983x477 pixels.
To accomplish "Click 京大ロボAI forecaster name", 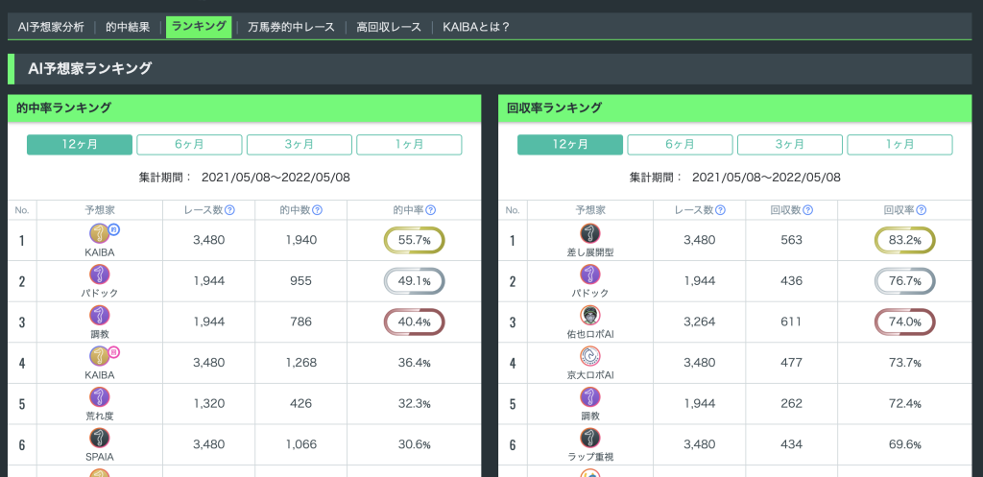I will (590, 375).
